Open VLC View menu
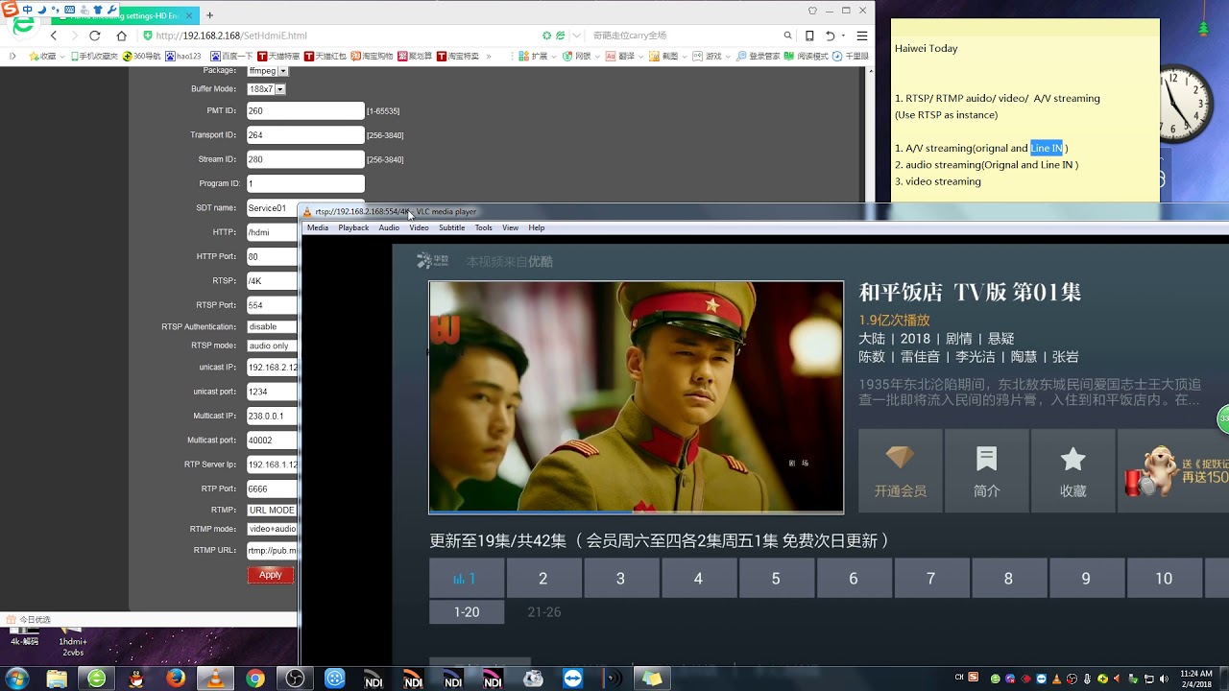 (510, 227)
